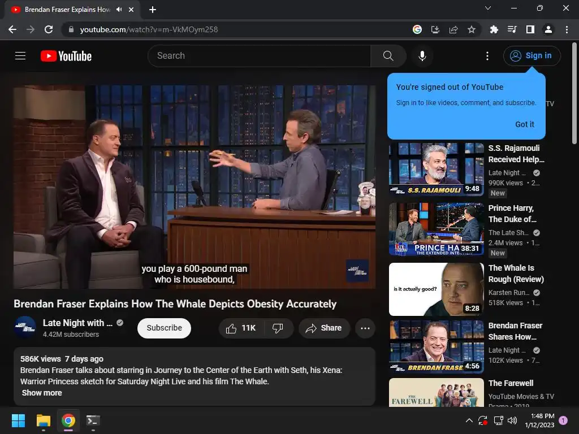Click The Late Sh… channel name
This screenshot has height=434, width=579.
[508, 233]
